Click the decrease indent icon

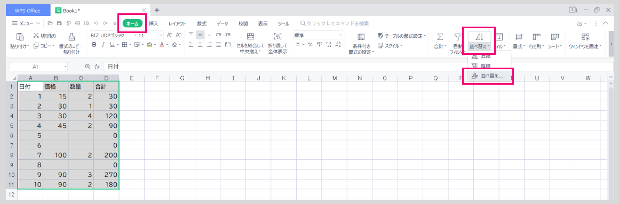pyautogui.click(x=218, y=35)
